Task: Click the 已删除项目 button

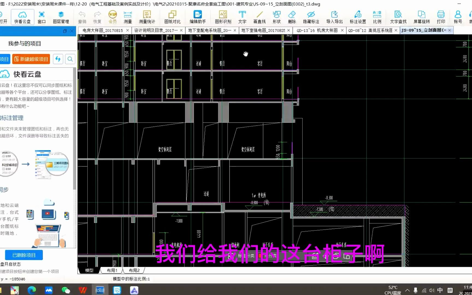Action: [24, 255]
